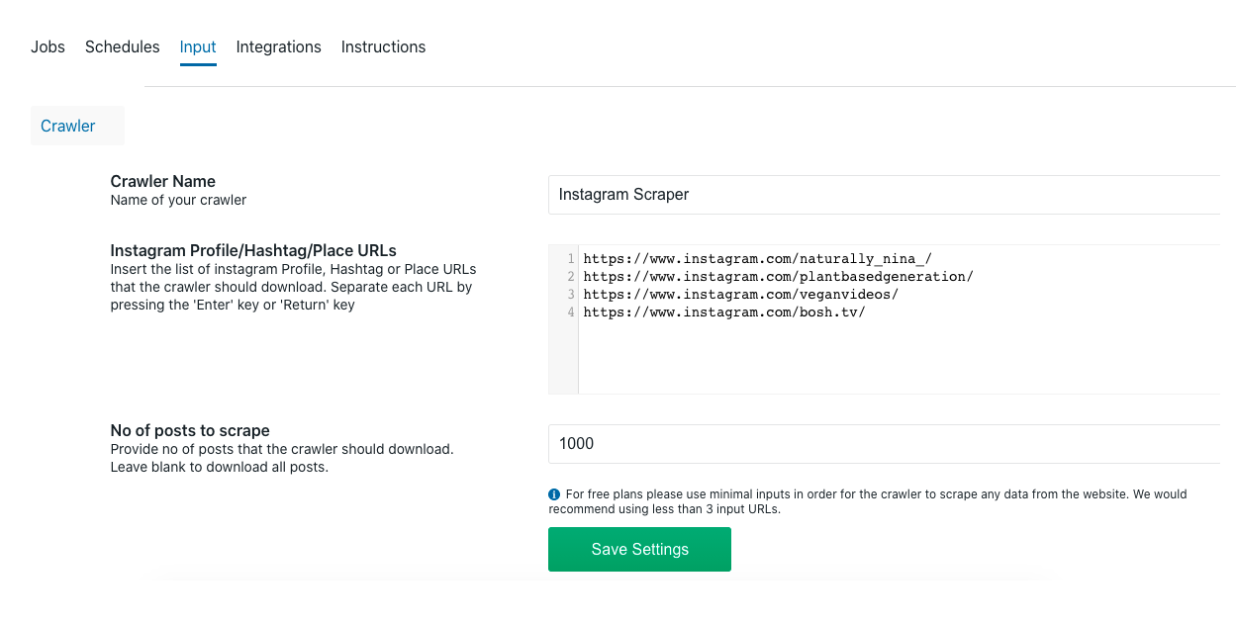
Task: Focus the No of posts field showing 1000
Action: pos(884,444)
